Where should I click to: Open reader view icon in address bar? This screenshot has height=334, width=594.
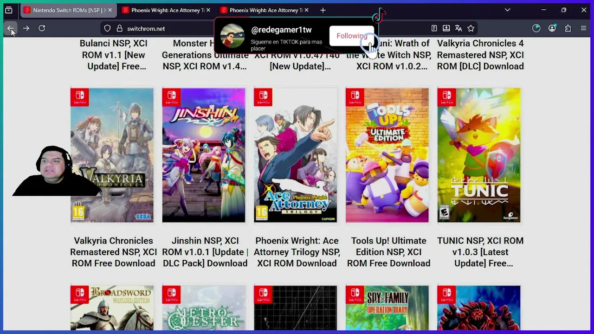coord(434,29)
